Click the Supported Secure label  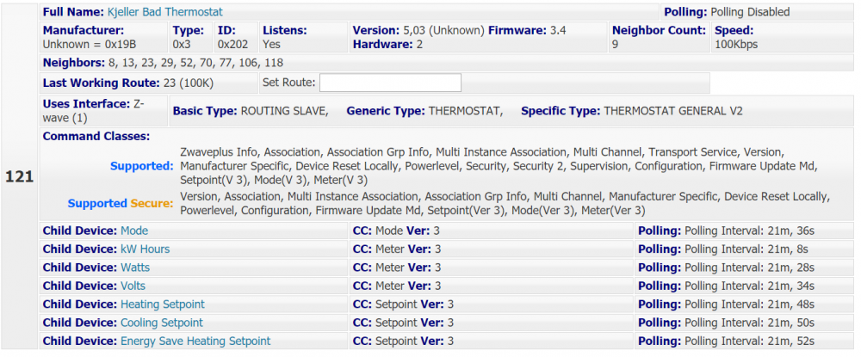(121, 204)
